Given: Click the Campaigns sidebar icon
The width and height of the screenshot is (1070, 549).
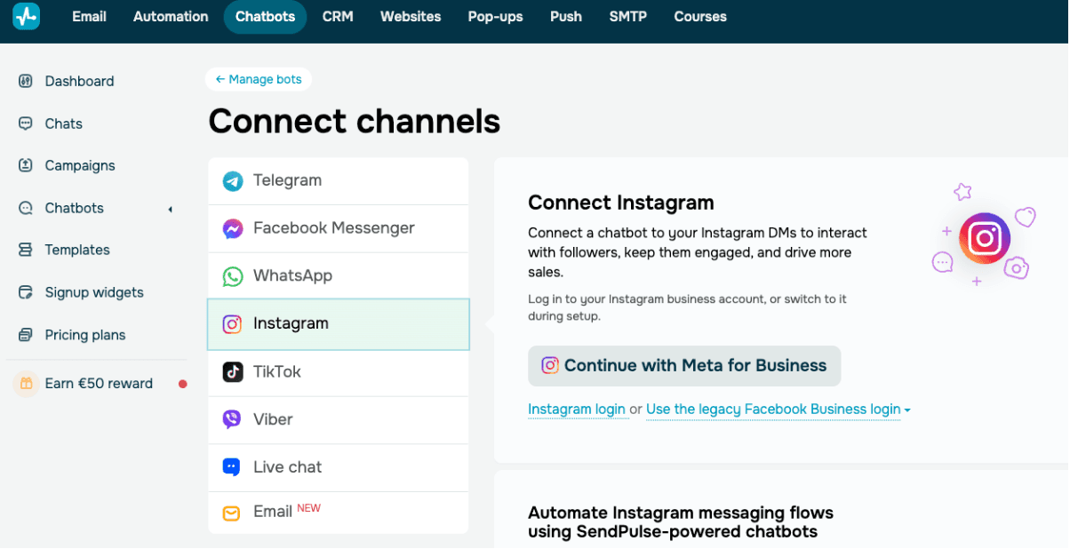Looking at the screenshot, I should click(x=26, y=165).
